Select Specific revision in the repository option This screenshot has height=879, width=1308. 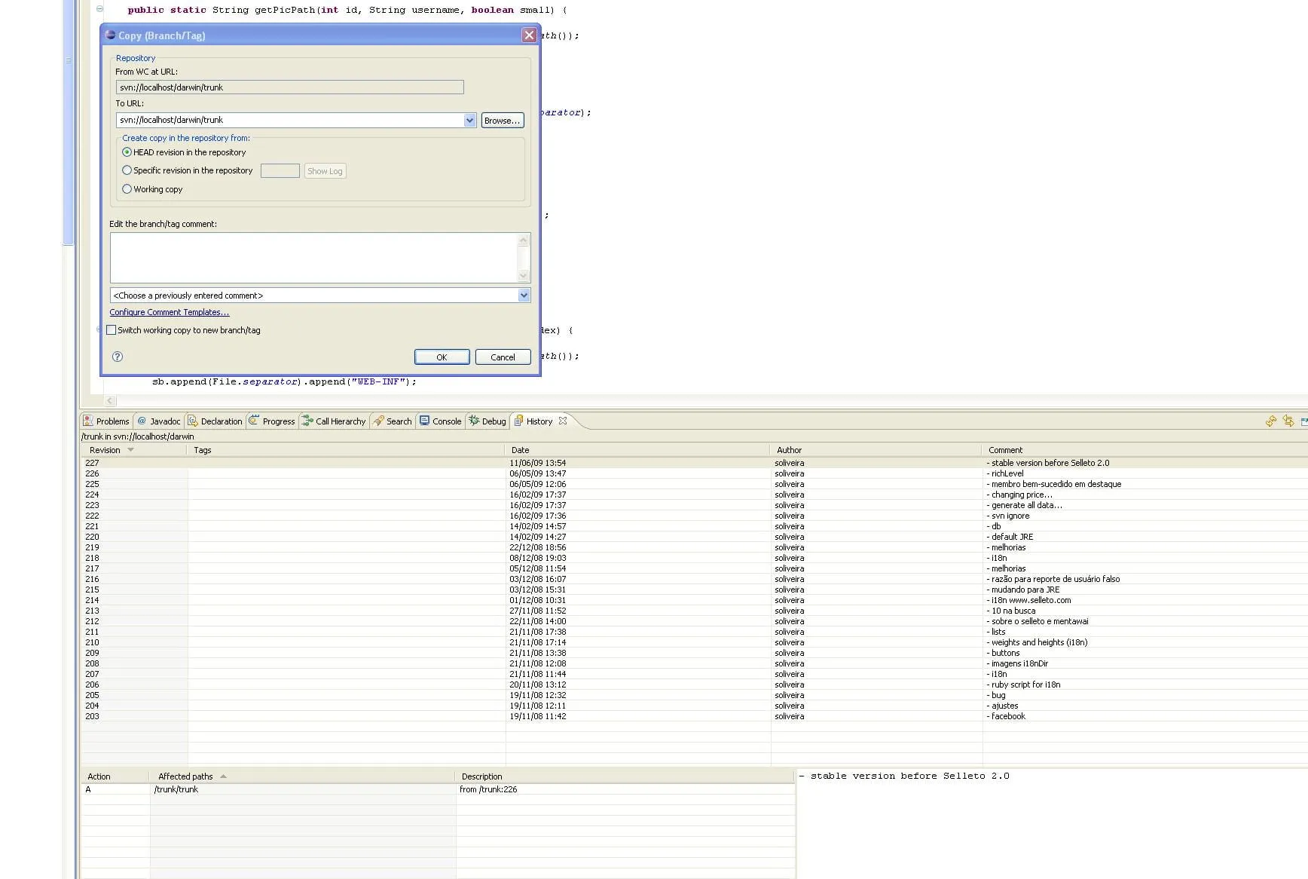tap(127, 170)
